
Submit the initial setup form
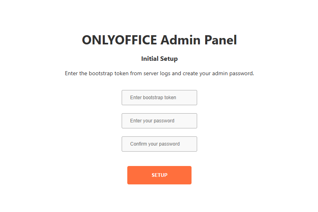point(159,175)
